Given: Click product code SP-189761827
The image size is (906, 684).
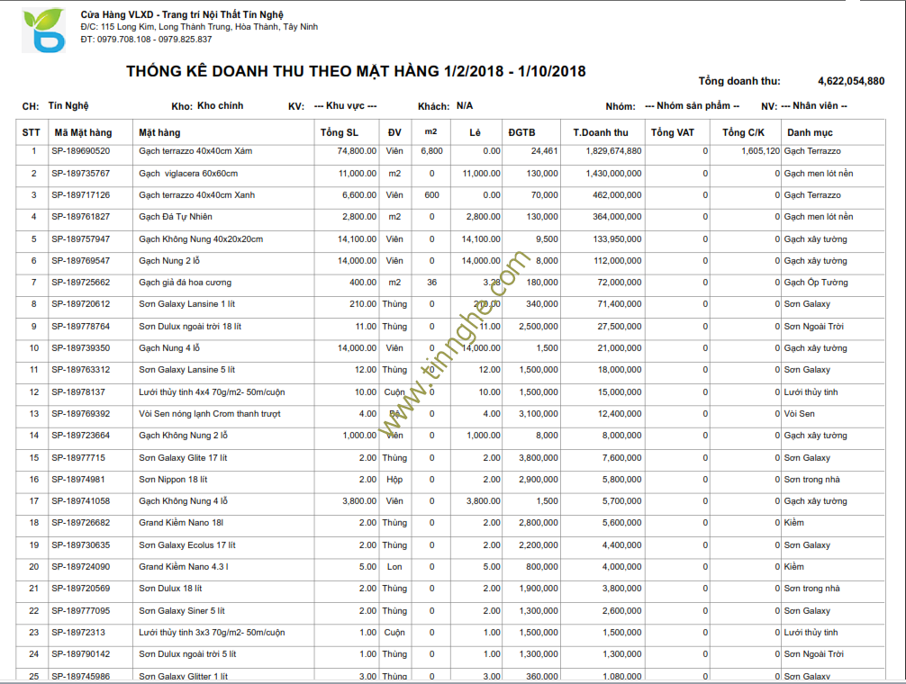Looking at the screenshot, I should click(80, 217).
